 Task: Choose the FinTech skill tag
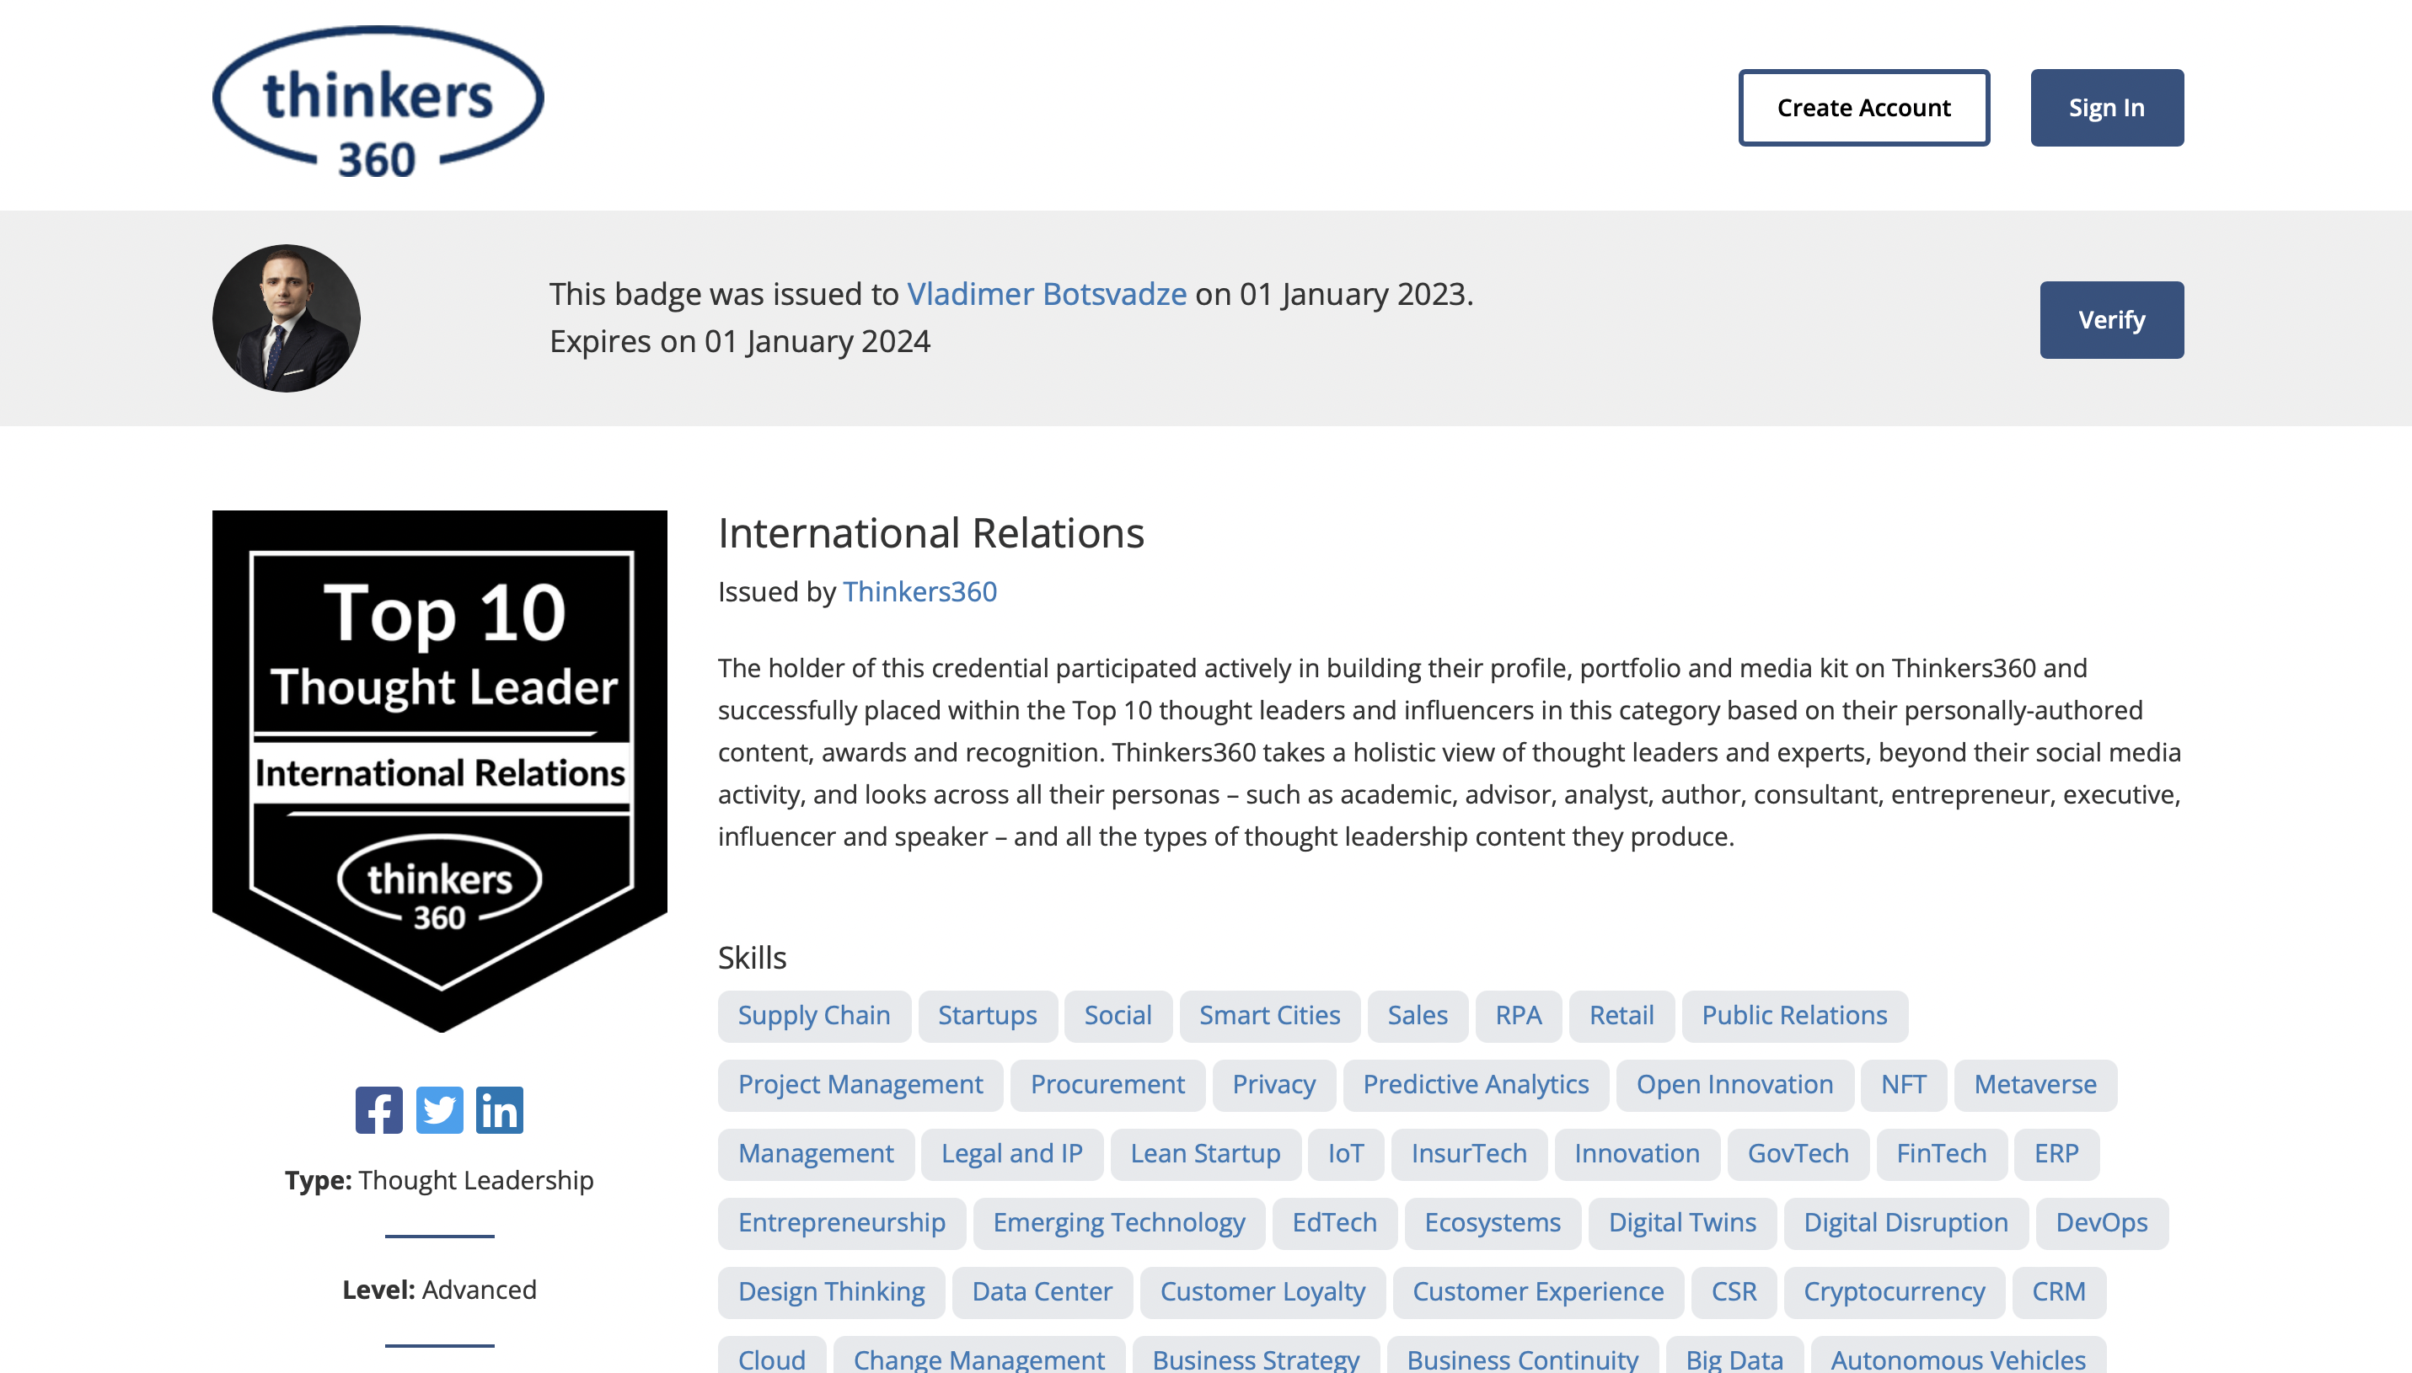point(1941,1154)
